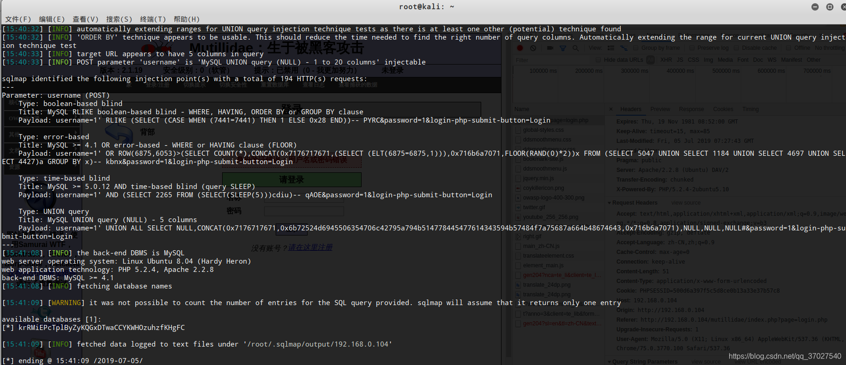Stop recording network log in DevTools behind terminal
846x365 pixels.
pyautogui.click(x=520, y=48)
